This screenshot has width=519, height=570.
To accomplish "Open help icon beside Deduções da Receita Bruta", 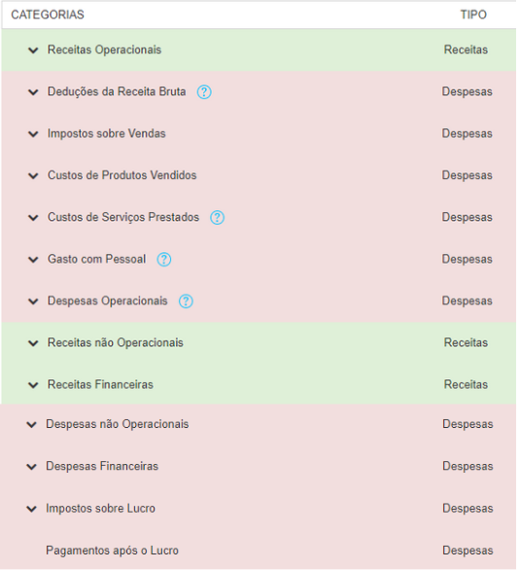I will tap(204, 92).
